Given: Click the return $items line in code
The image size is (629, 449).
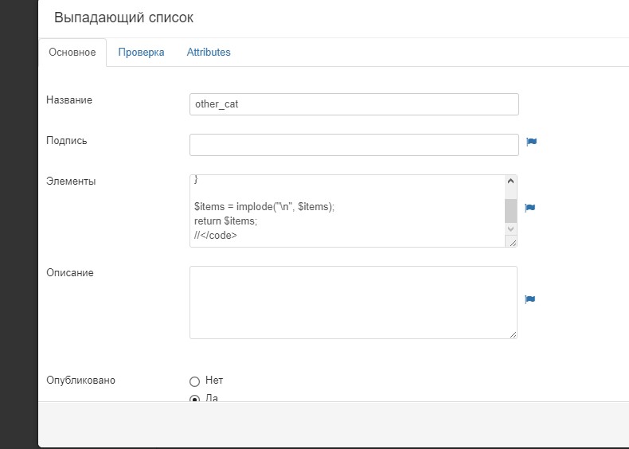Looking at the screenshot, I should coord(226,221).
